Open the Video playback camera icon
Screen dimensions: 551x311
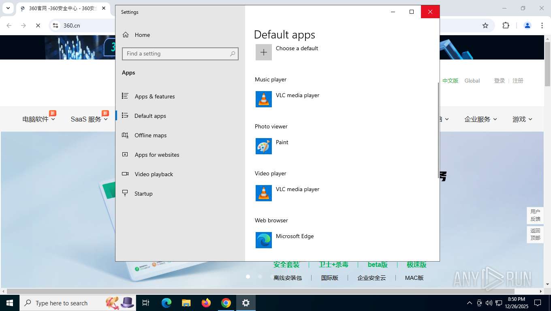[x=125, y=174]
